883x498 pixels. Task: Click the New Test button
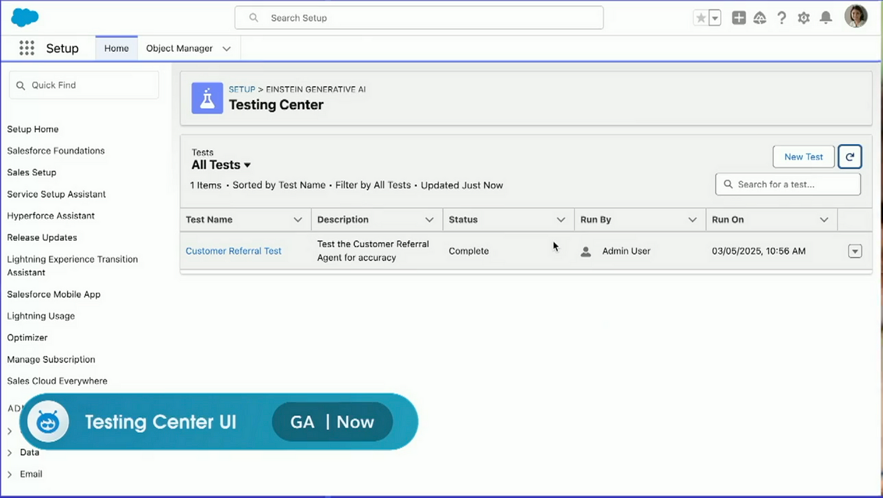(804, 157)
